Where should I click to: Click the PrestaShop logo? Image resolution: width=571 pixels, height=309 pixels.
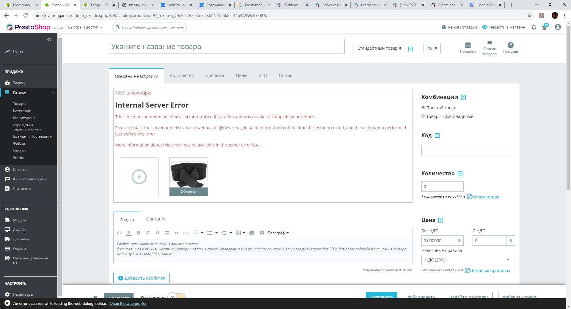(x=29, y=27)
